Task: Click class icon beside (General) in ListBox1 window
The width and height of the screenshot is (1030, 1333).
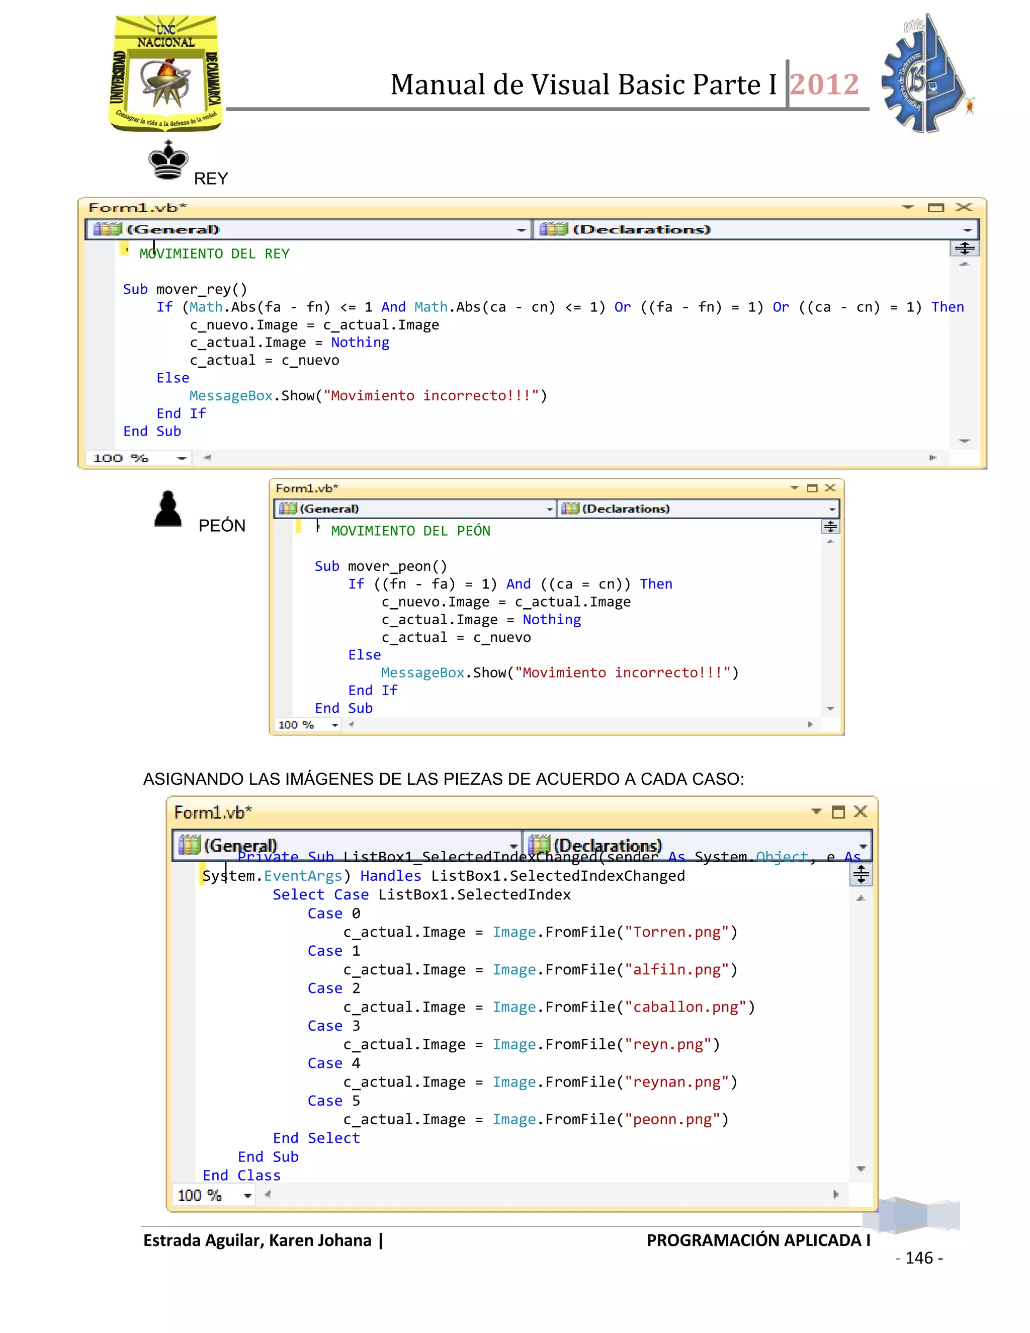Action: 189,845
